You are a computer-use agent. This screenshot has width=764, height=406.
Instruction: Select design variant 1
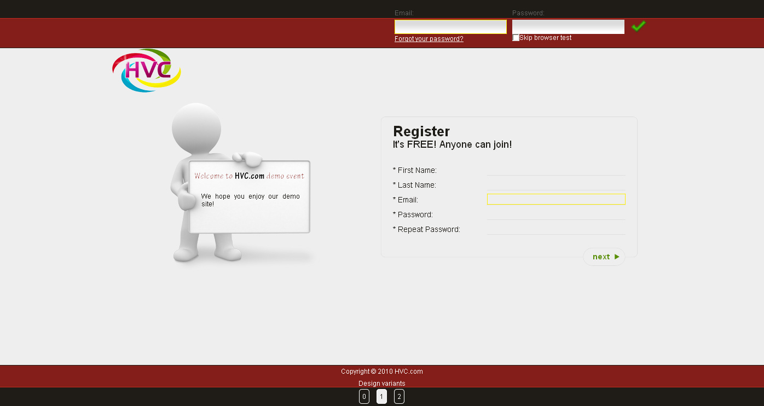coord(382,397)
